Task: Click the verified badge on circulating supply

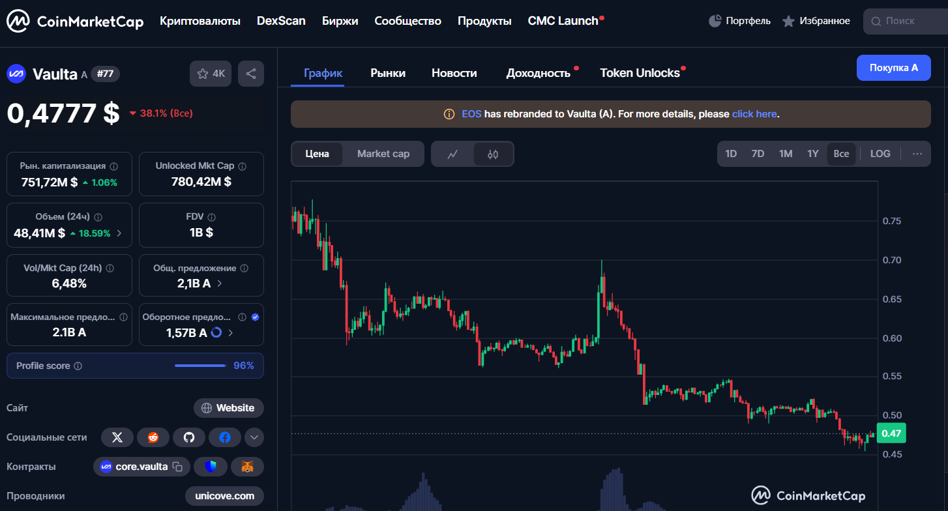Action: 256,317
